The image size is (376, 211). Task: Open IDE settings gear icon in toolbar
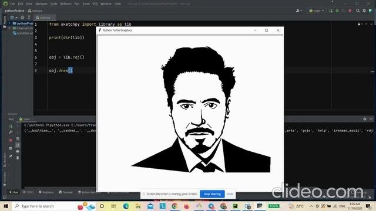click(364, 11)
